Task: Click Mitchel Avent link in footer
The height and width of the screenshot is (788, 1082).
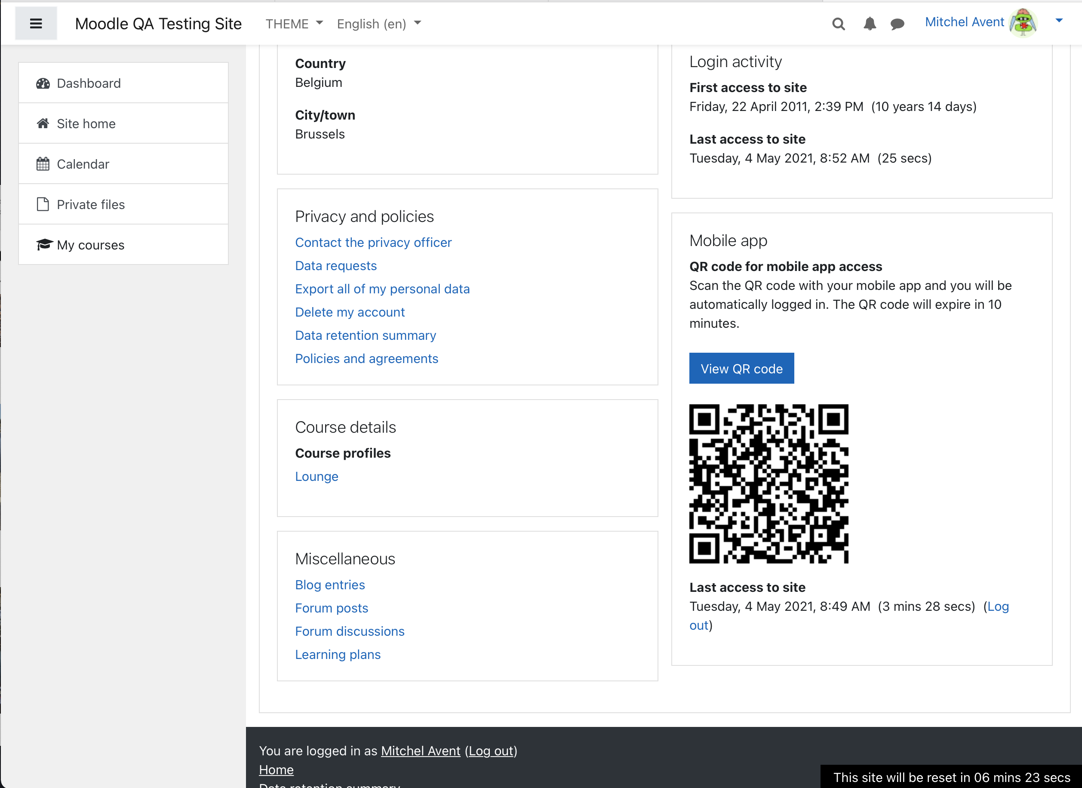Action: coord(420,751)
